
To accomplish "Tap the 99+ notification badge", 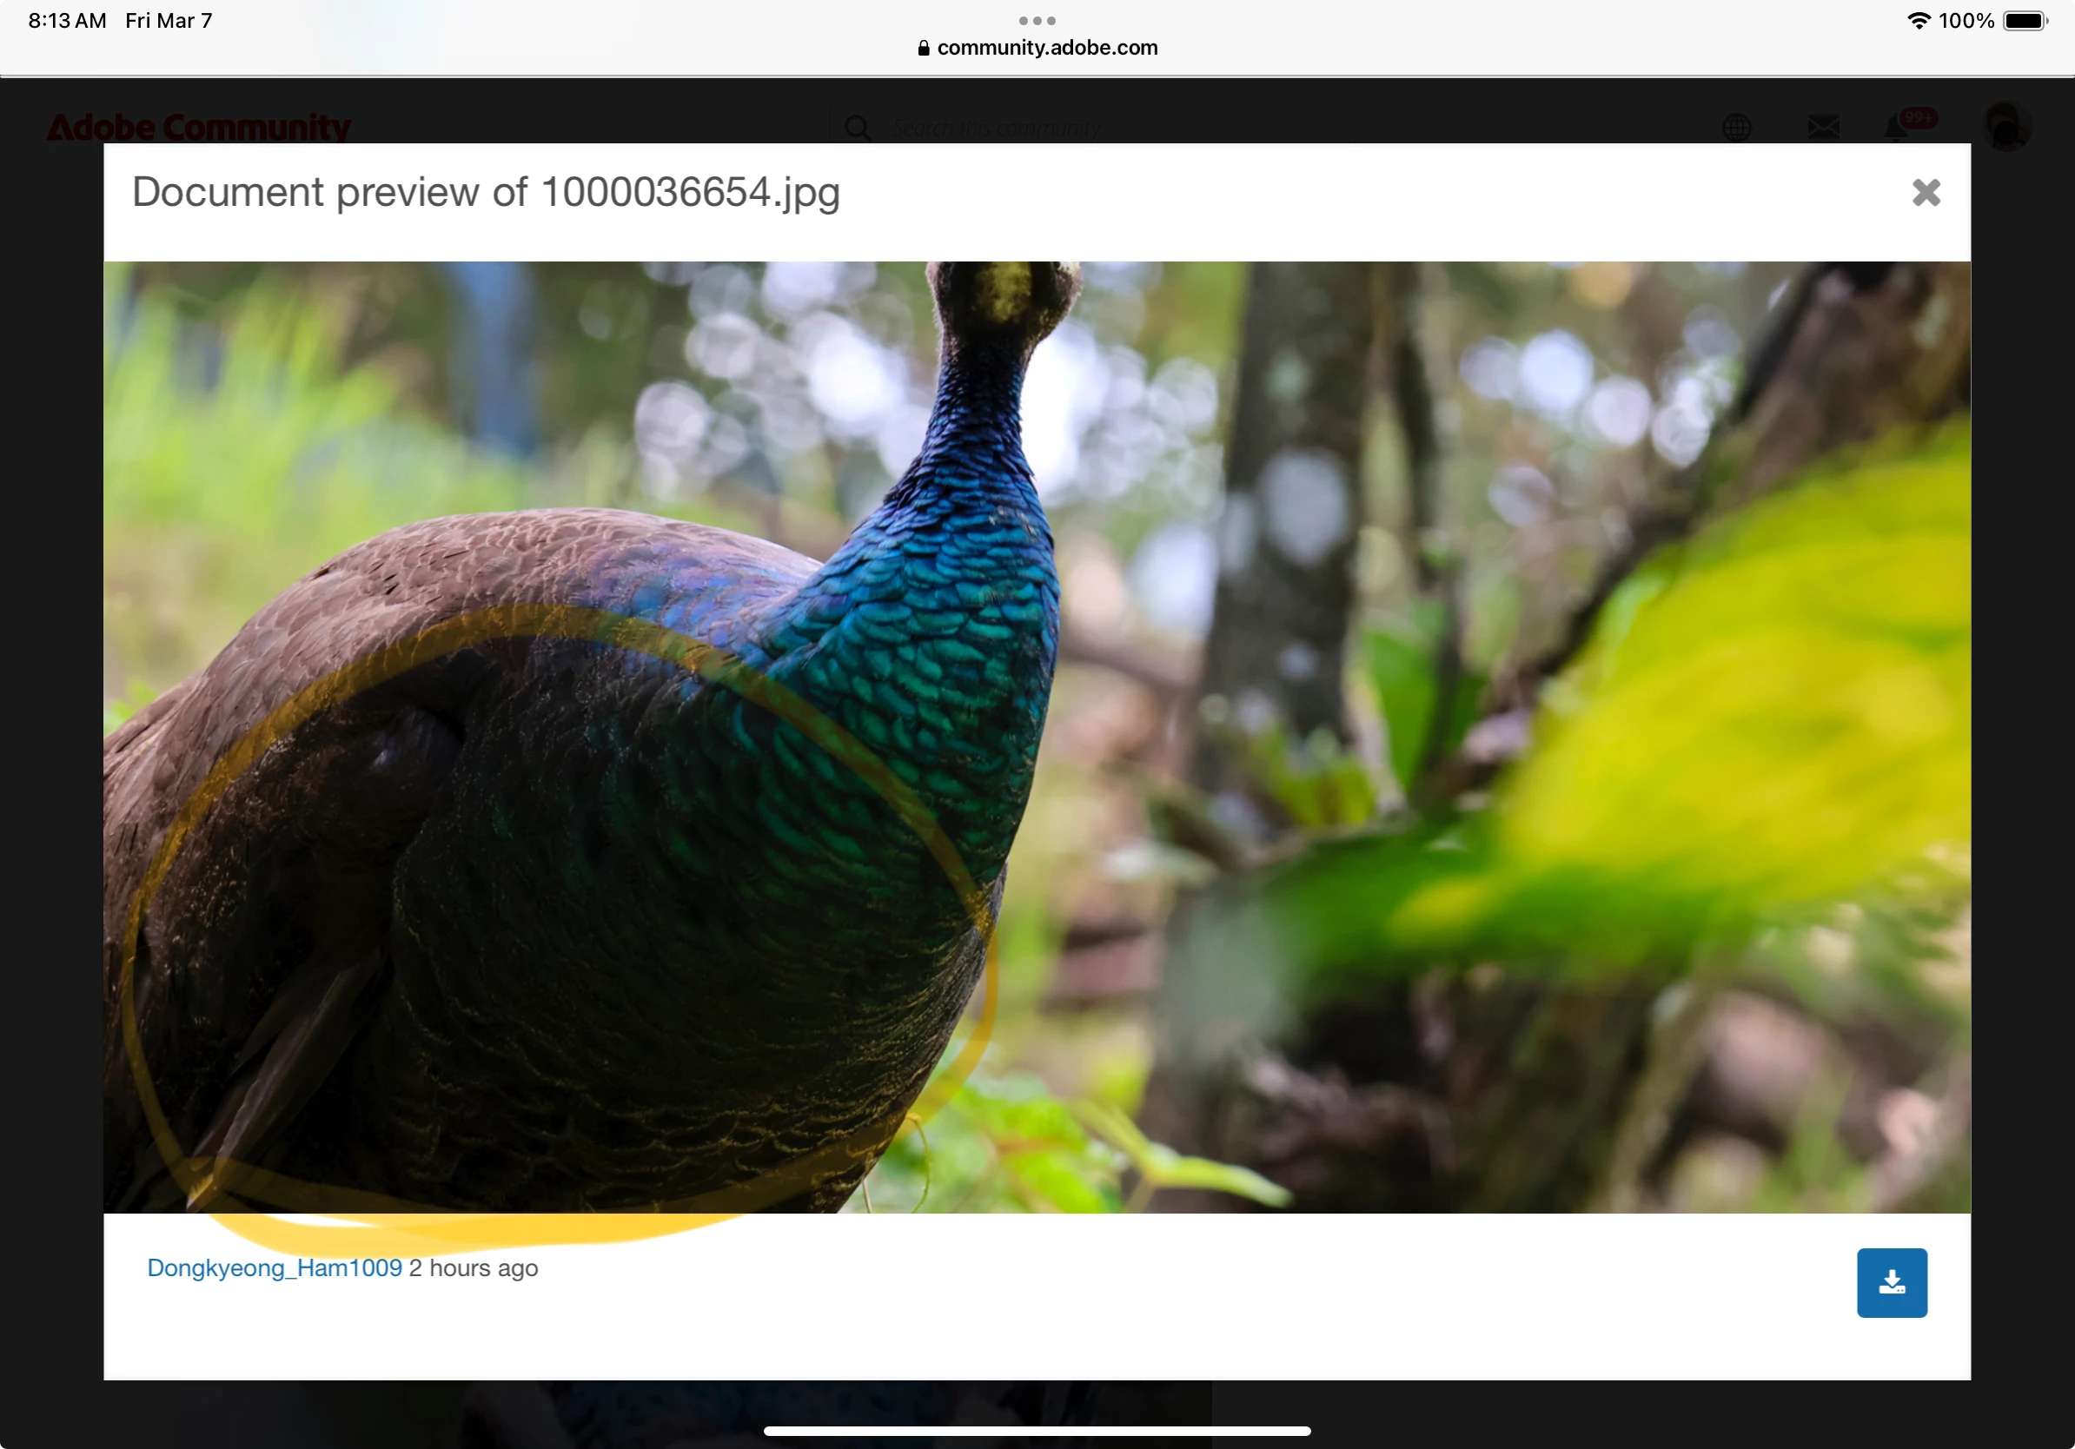I will point(1918,117).
